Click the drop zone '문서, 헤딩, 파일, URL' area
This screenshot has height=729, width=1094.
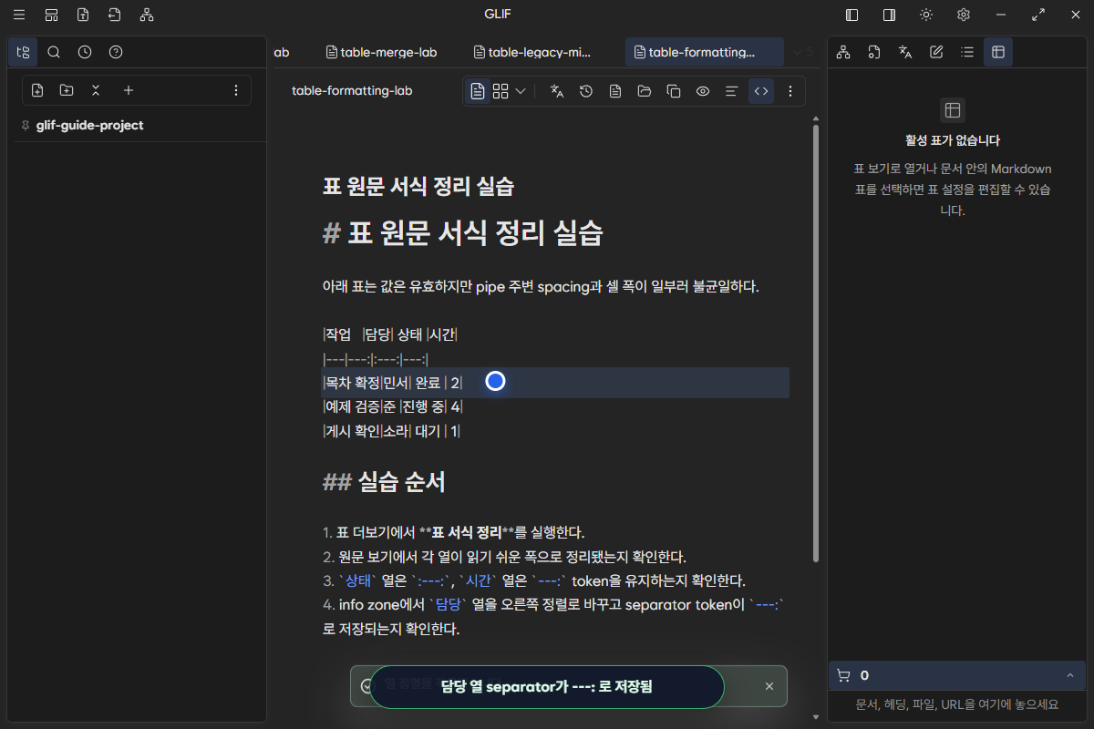[x=957, y=704]
